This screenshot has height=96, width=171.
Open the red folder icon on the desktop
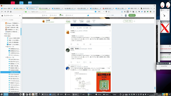(x=13, y=3)
